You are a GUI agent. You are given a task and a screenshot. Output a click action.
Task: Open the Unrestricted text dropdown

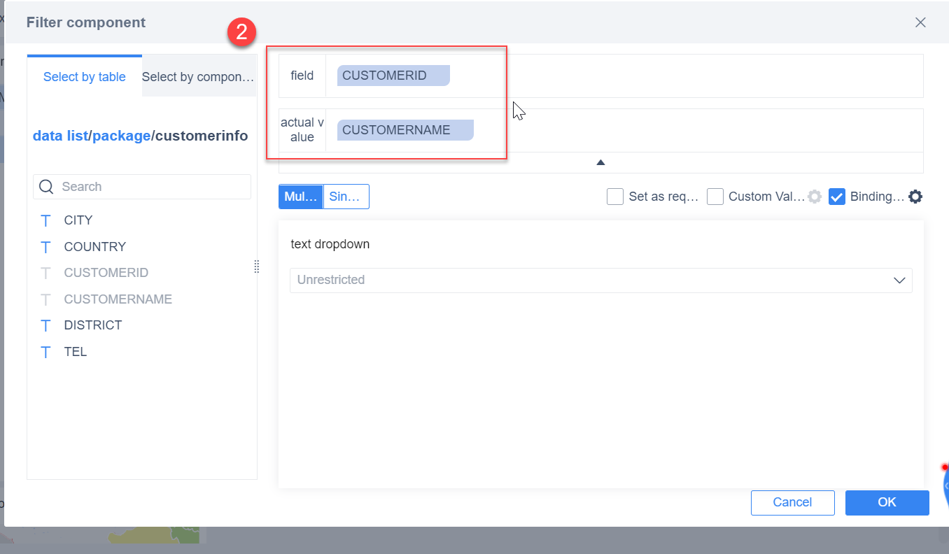[x=601, y=280]
